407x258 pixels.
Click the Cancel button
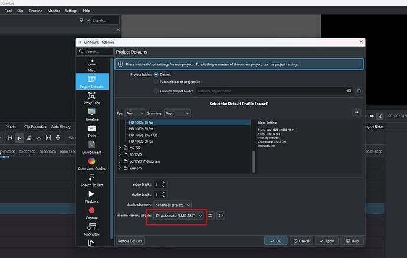(301, 241)
